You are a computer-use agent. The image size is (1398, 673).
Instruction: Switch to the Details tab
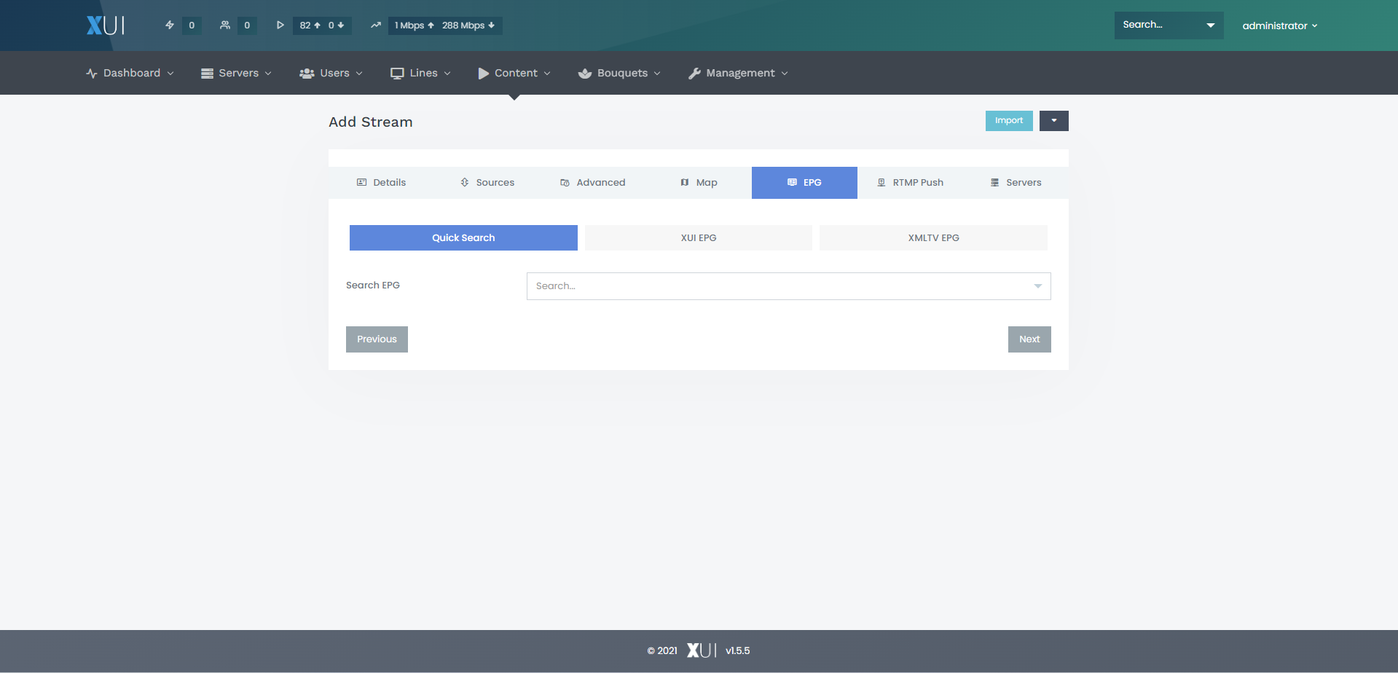pyautogui.click(x=382, y=182)
